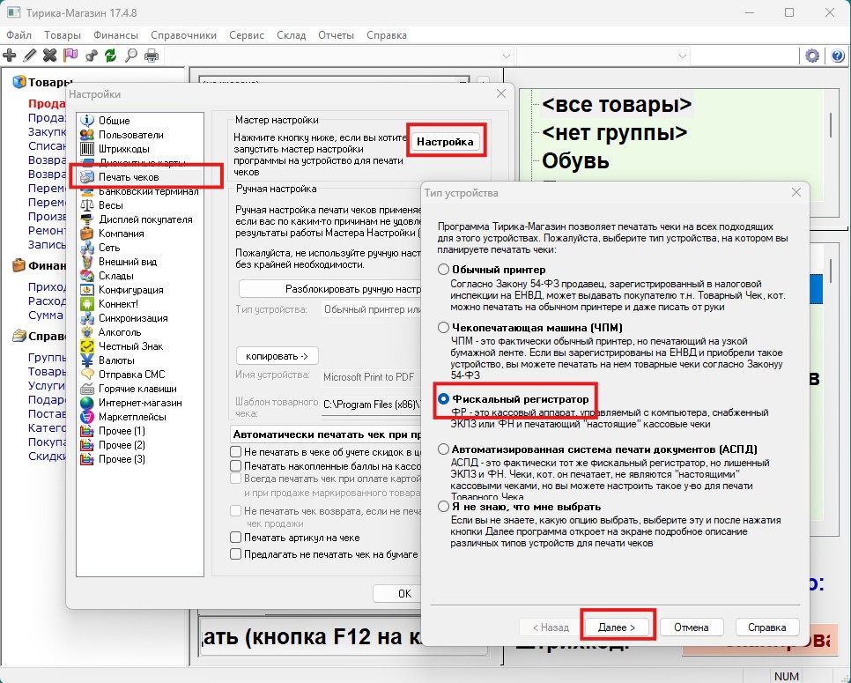The image size is (851, 683).
Task: Click the magnifier search icon in the toolbar
Action: 130,56
